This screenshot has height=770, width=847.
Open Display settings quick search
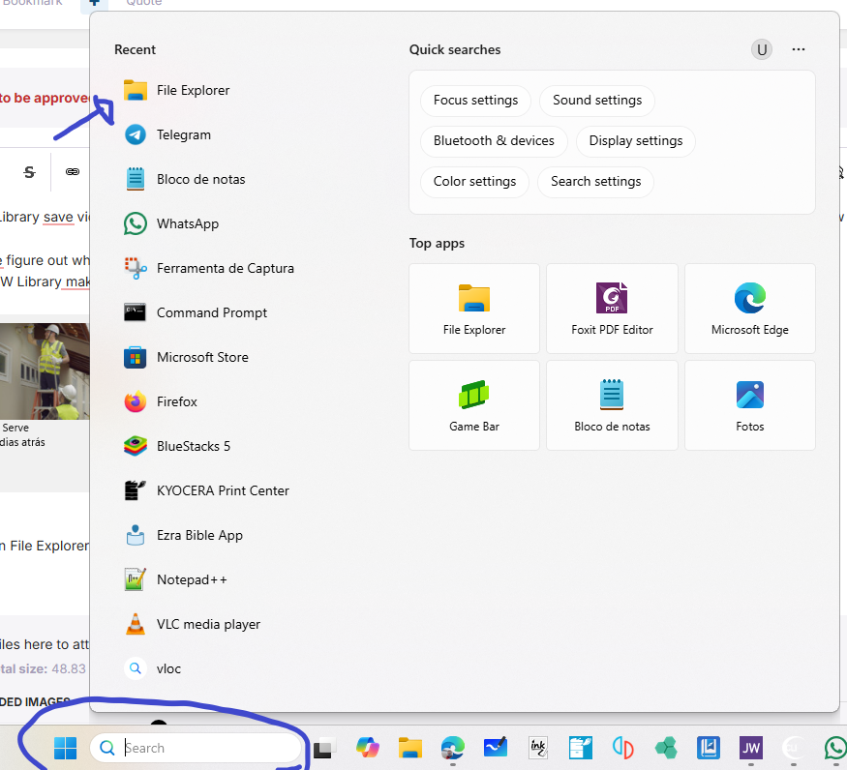point(635,140)
